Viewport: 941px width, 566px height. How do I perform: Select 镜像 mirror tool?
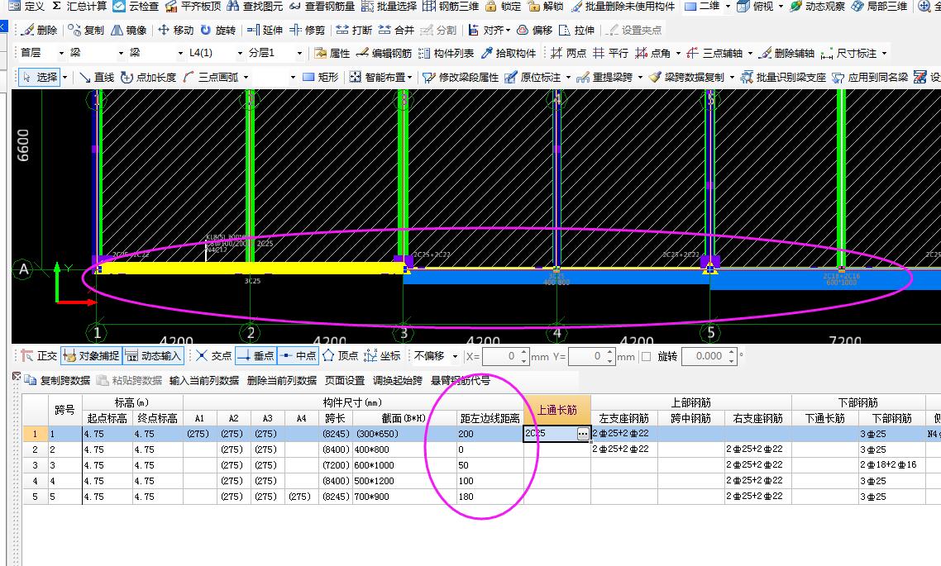128,30
